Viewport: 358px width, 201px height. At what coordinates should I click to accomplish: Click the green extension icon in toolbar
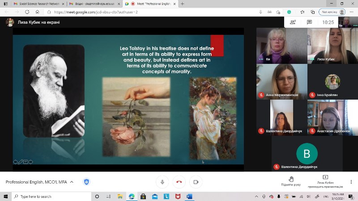(289, 12)
